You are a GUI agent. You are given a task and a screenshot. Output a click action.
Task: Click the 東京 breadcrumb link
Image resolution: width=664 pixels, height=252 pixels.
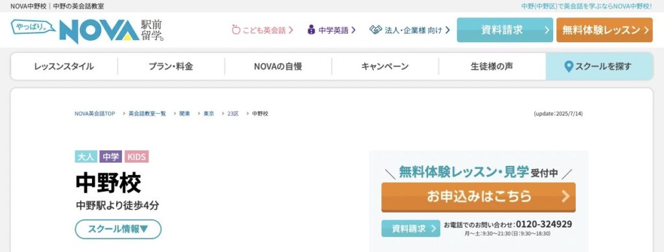(x=209, y=114)
